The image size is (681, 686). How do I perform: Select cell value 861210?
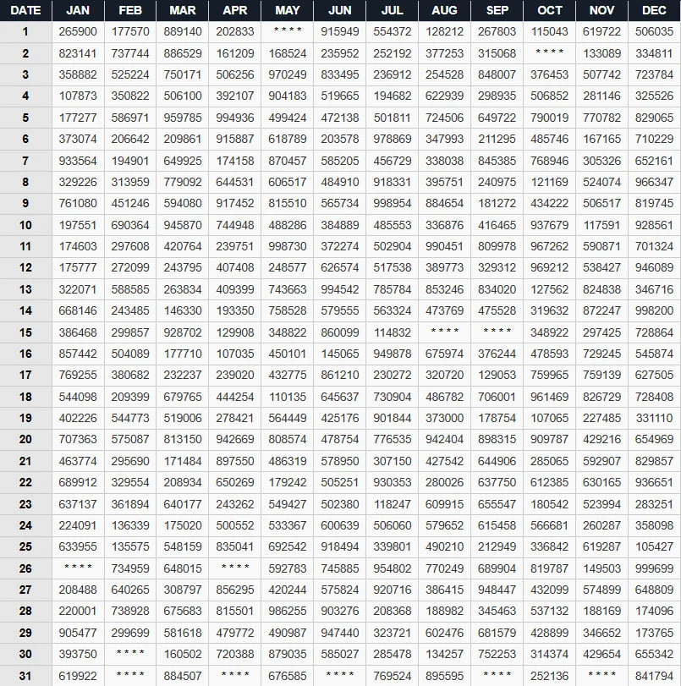339,375
